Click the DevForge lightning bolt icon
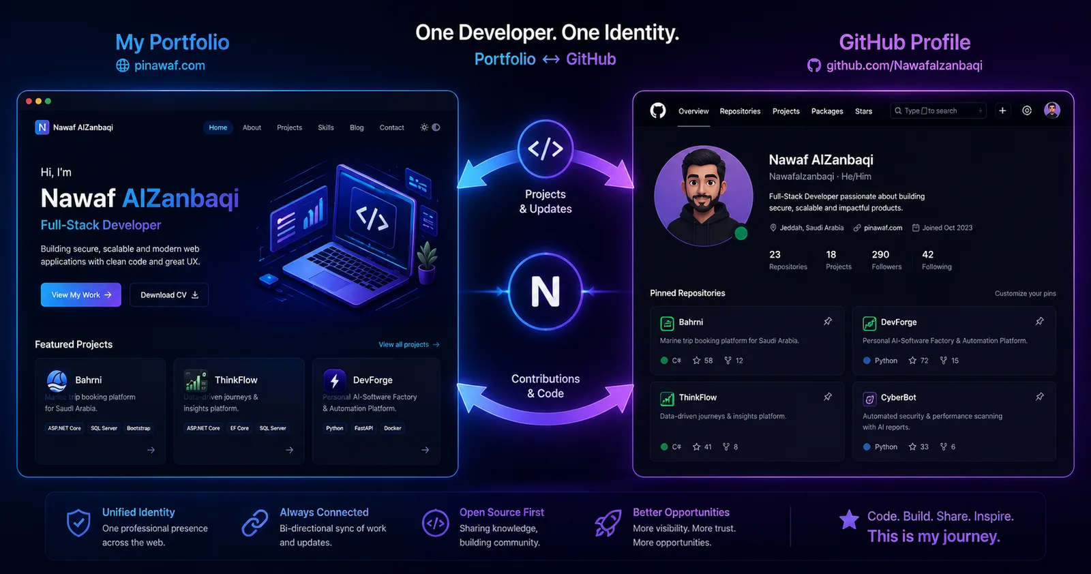Screen dimensions: 1091x574 pos(335,380)
